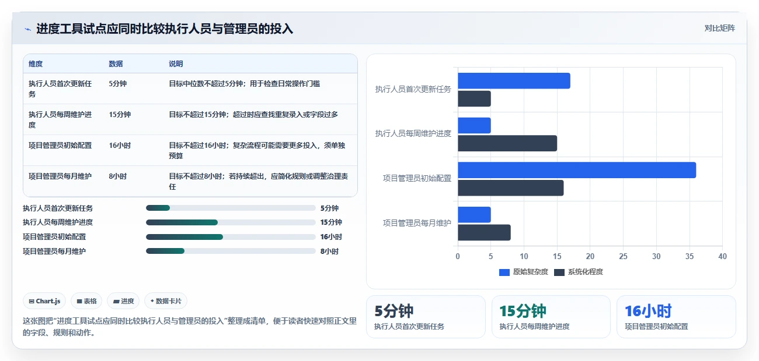Toggle the 系统化程度 legend label
This screenshot has width=759, height=361.
pyautogui.click(x=585, y=272)
